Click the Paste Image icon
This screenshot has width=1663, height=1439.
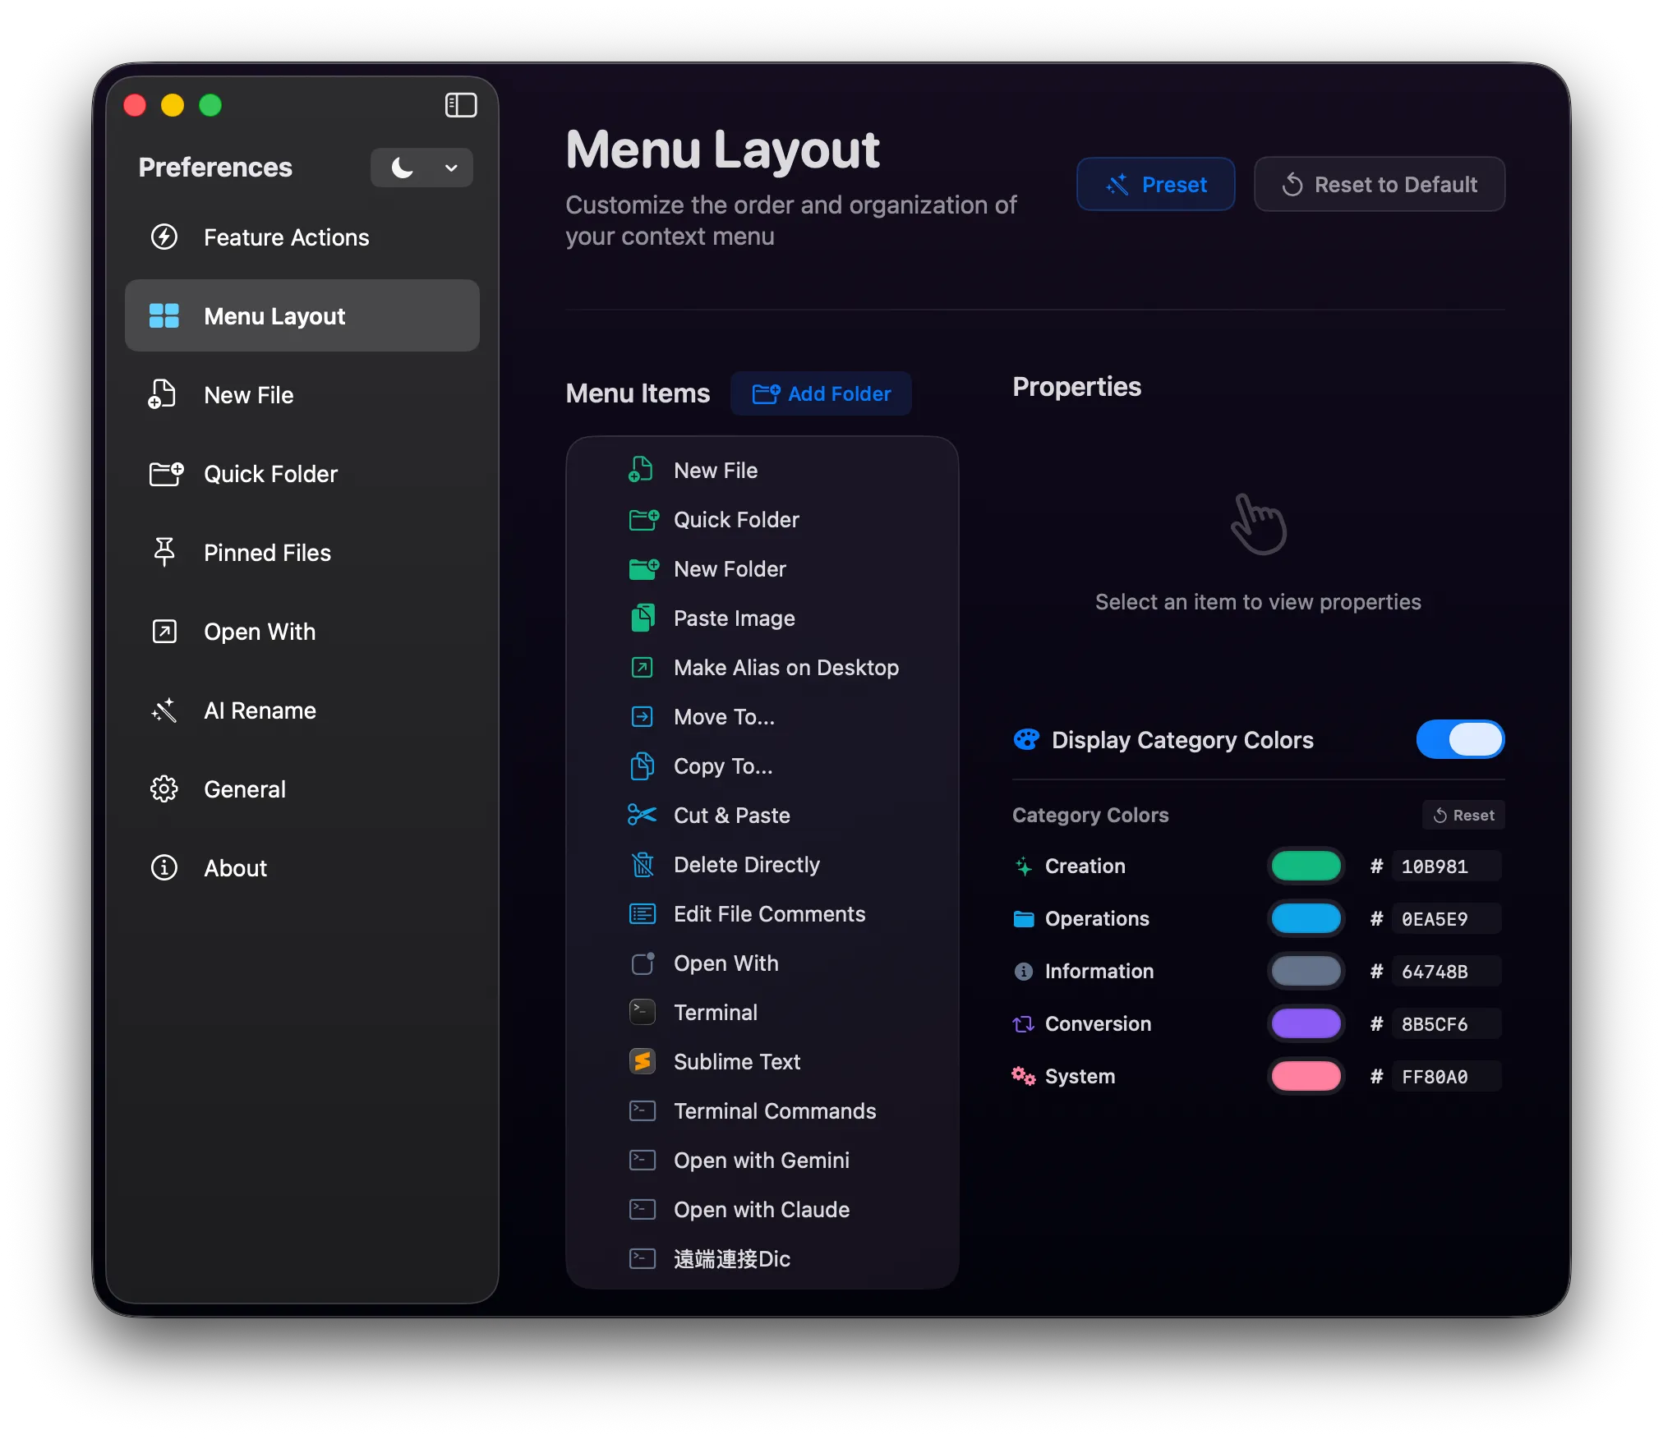pos(643,618)
